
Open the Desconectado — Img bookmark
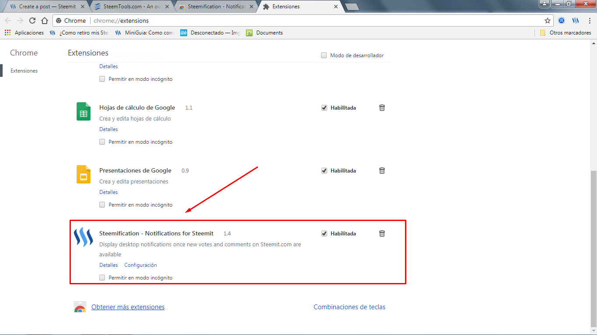click(210, 33)
